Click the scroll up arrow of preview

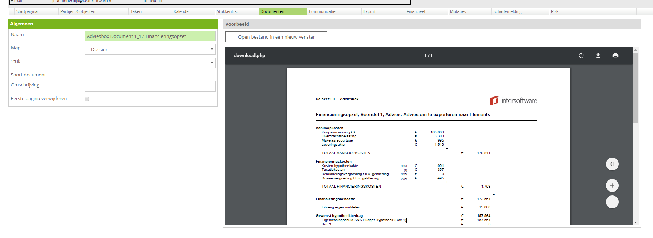coord(635,50)
